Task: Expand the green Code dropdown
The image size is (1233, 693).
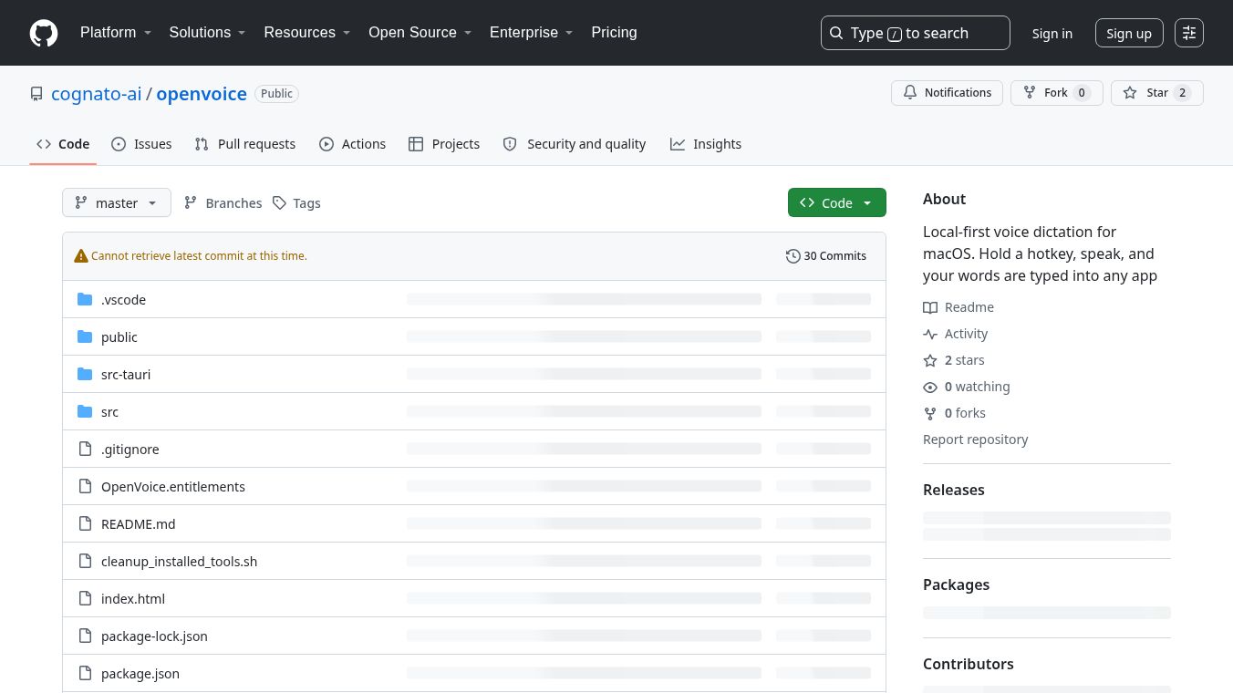Action: [x=837, y=202]
